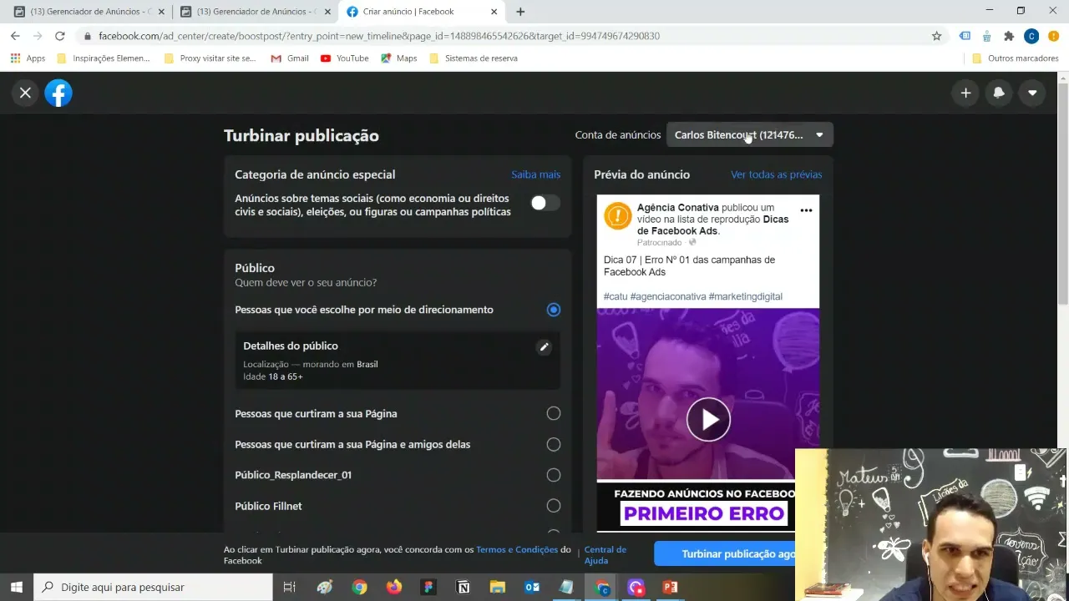1069x601 pixels.
Task: Open Chrome extensions puzzle icon
Action: point(1009,36)
